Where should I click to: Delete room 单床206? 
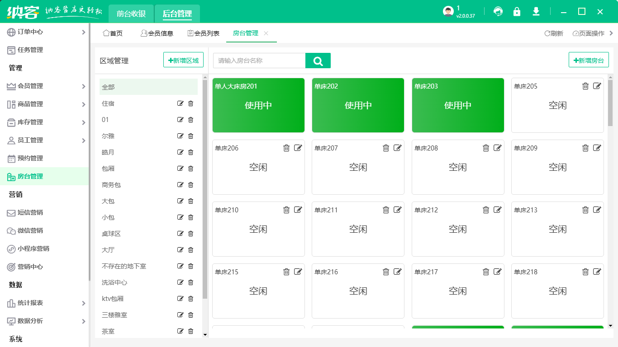[286, 148]
